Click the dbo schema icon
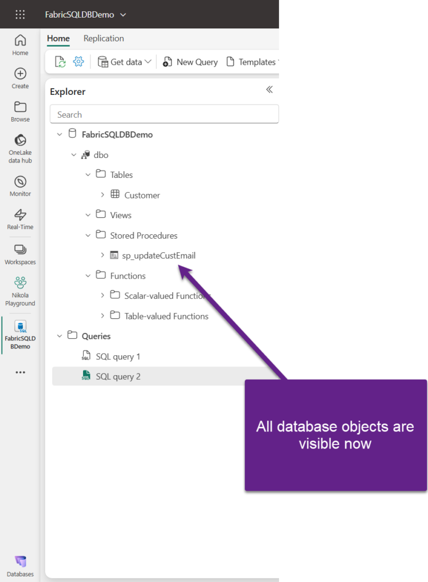 (x=86, y=155)
